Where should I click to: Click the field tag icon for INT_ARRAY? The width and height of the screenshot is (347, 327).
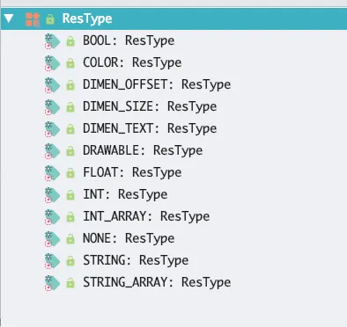[52, 217]
